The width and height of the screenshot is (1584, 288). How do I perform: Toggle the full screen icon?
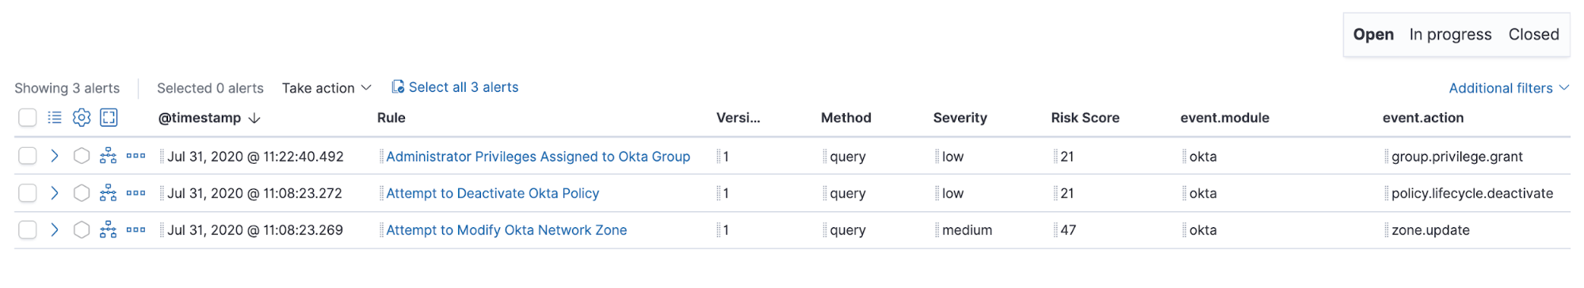pyautogui.click(x=109, y=118)
